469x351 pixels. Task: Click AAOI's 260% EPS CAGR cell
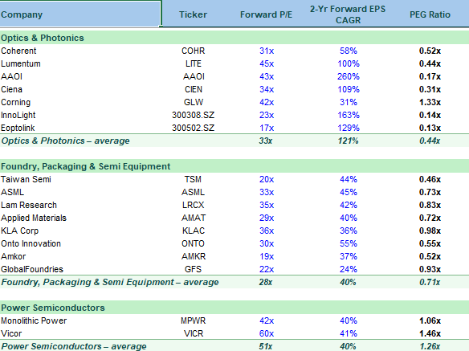coord(349,76)
